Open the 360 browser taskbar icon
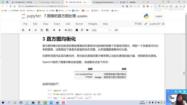 (27, 102)
